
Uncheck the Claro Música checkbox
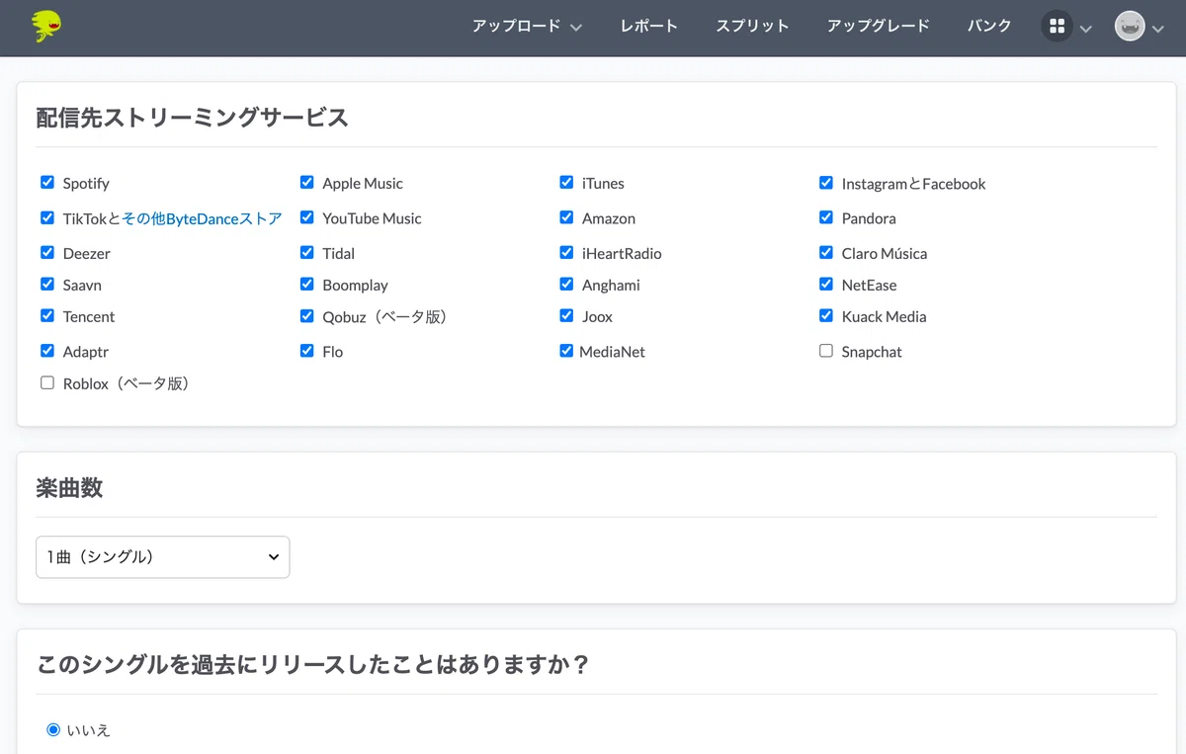[826, 252]
